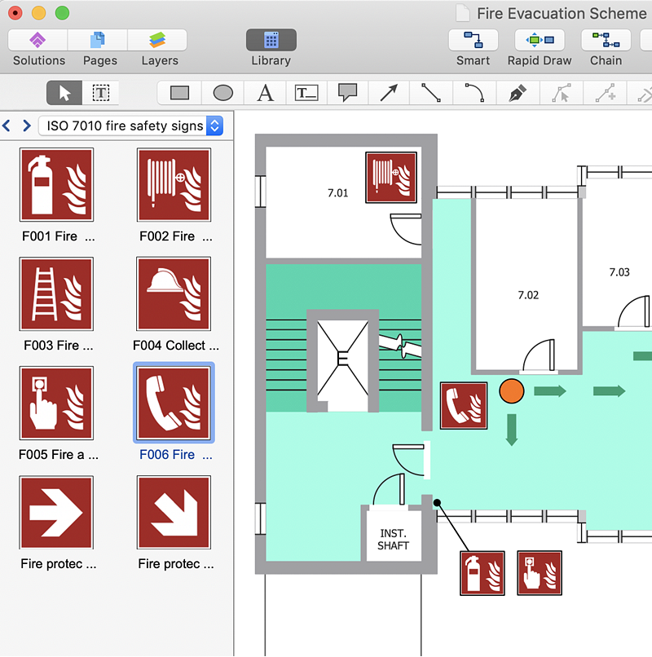Click the Chain connector button
The image size is (652, 657).
605,40
